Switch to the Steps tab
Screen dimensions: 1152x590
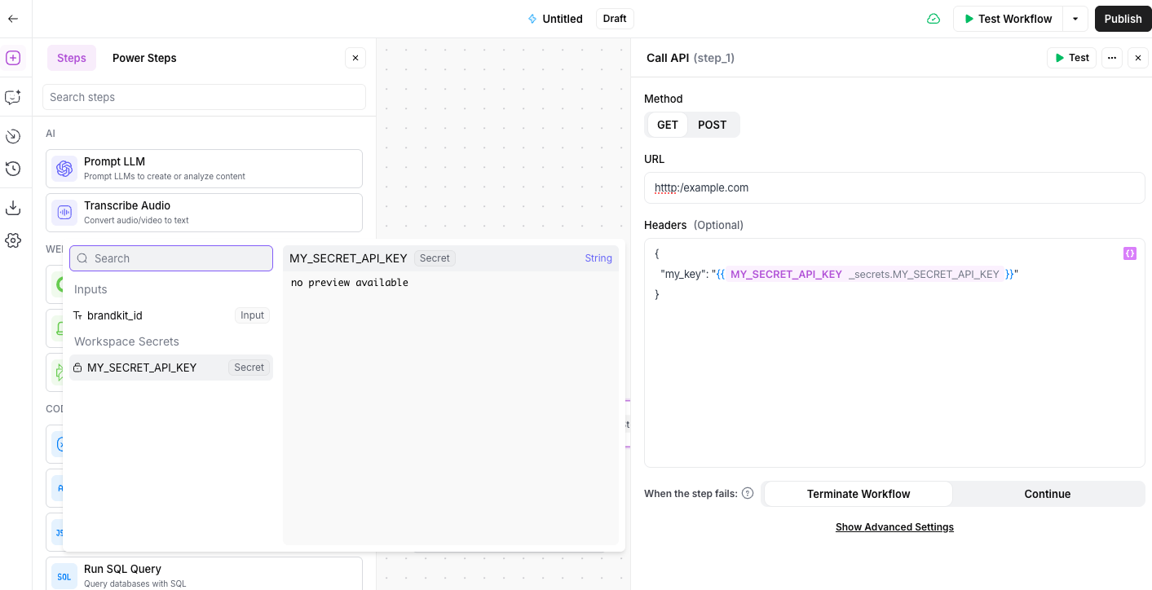pyautogui.click(x=72, y=58)
